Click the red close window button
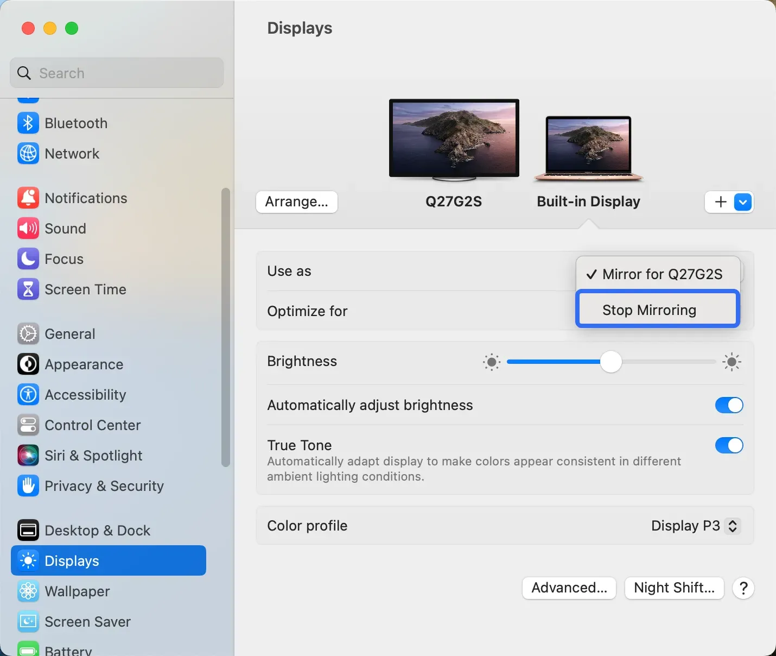The height and width of the screenshot is (656, 776). pos(28,28)
